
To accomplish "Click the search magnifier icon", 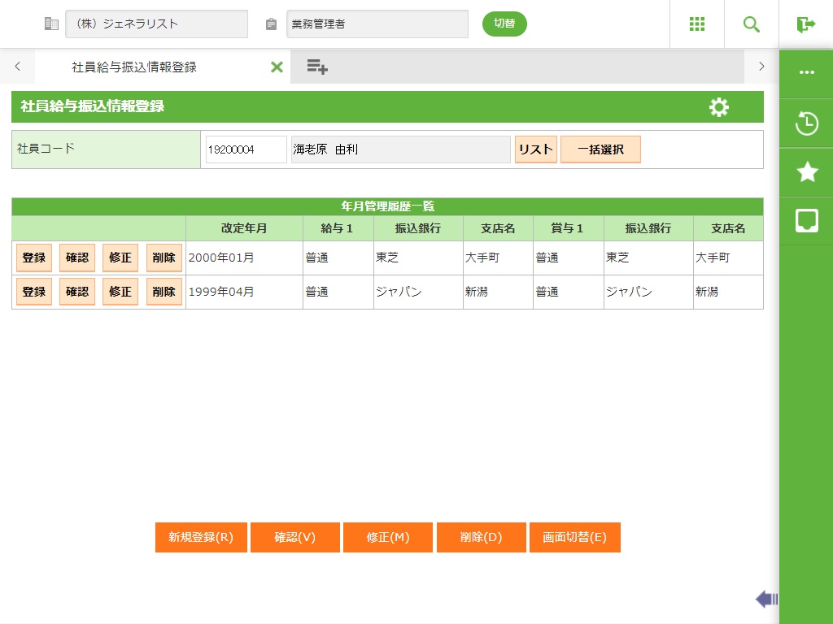I will (x=752, y=24).
